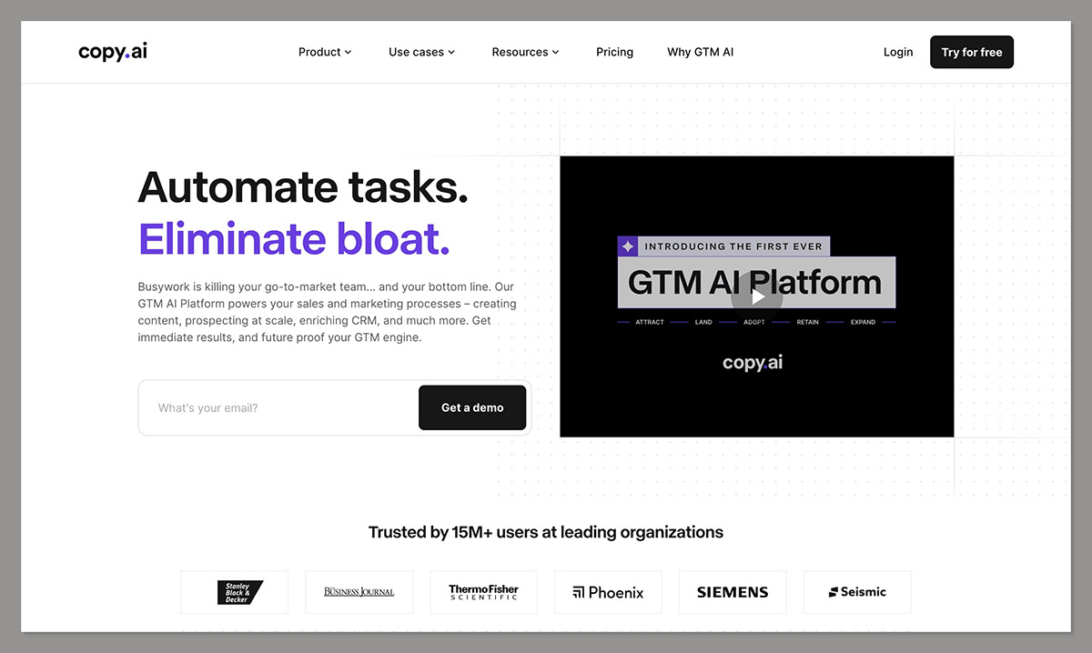The height and width of the screenshot is (653, 1092).
Task: Open the Product dropdown menu
Action: point(324,52)
